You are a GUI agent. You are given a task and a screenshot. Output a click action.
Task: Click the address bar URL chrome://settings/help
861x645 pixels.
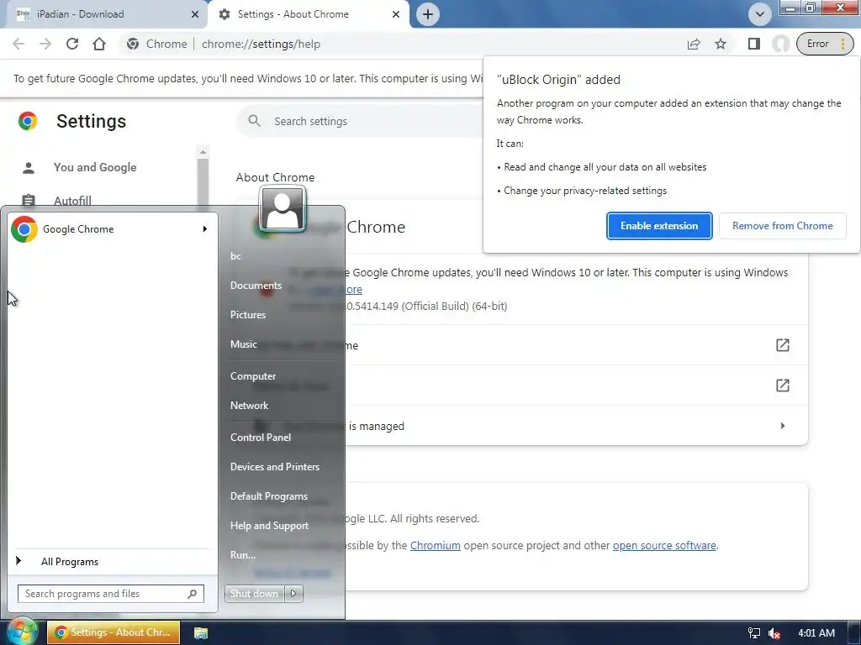coord(261,44)
